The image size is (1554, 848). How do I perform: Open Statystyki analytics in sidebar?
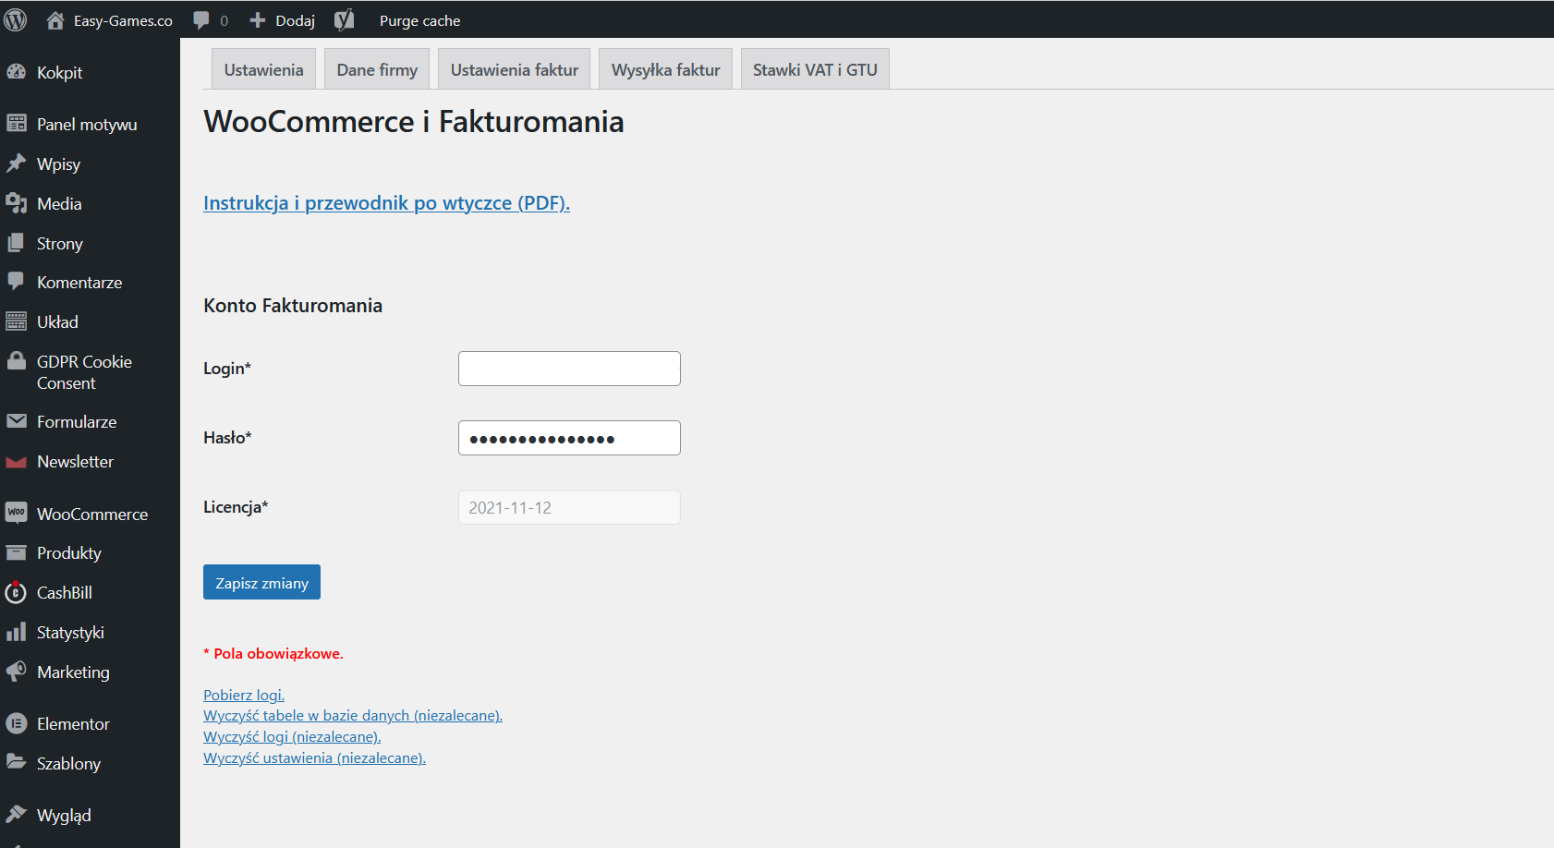pos(70,633)
